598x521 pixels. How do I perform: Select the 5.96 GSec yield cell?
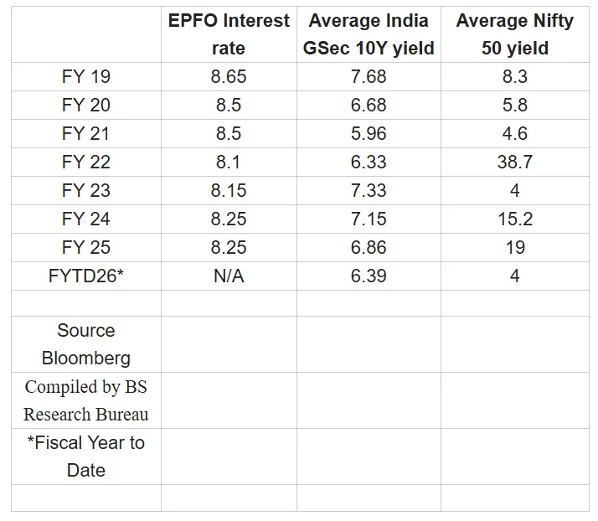pos(369,134)
